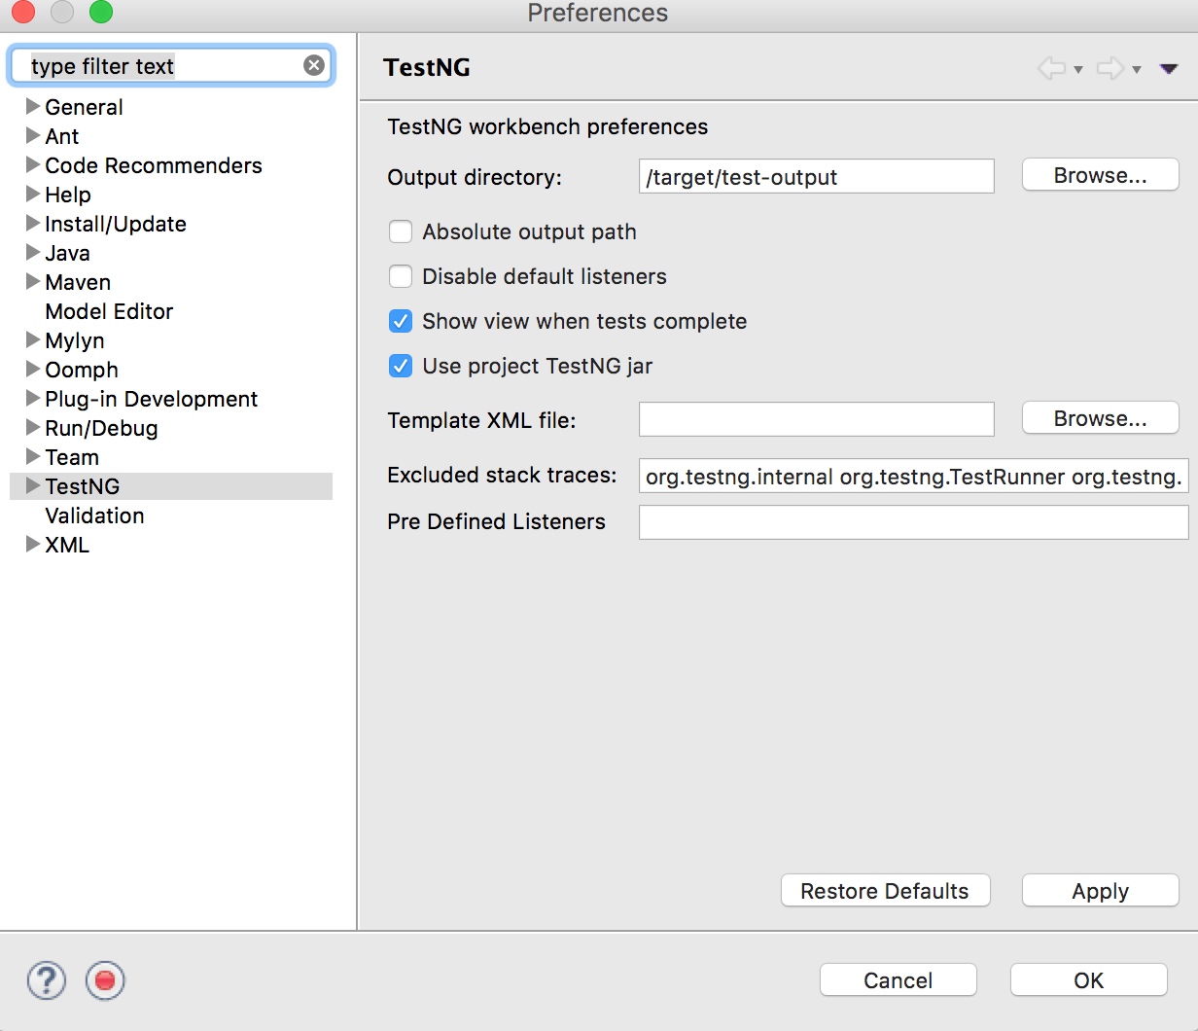Expand the Maven preferences category
Viewport: 1198px width, 1031px height.
pos(33,281)
